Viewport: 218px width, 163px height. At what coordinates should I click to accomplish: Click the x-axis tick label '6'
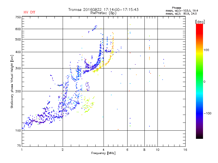pyautogui.click(x=127, y=150)
